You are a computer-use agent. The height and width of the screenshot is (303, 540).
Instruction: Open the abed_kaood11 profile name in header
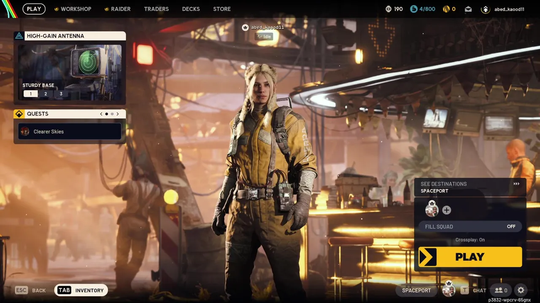[x=509, y=9]
